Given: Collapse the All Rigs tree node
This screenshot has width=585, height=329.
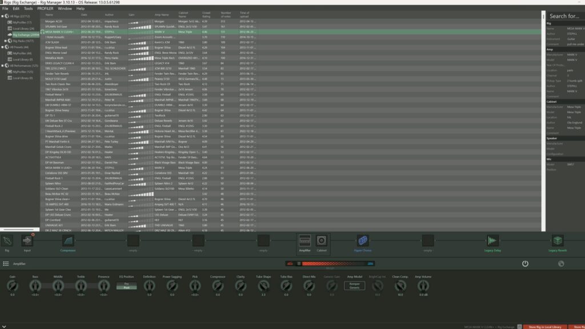Looking at the screenshot, I should 2,17.
